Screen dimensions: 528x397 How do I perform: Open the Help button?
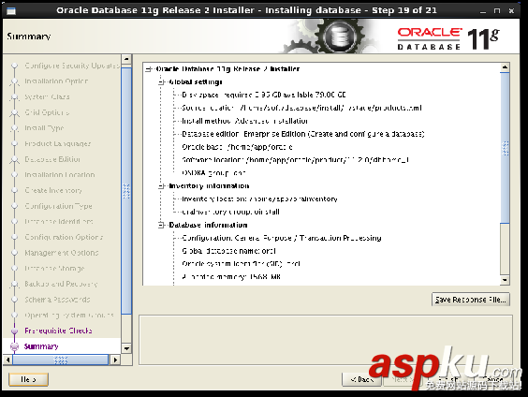[28, 379]
